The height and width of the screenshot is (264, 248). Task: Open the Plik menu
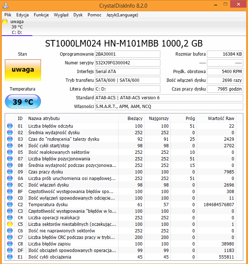[8, 15]
